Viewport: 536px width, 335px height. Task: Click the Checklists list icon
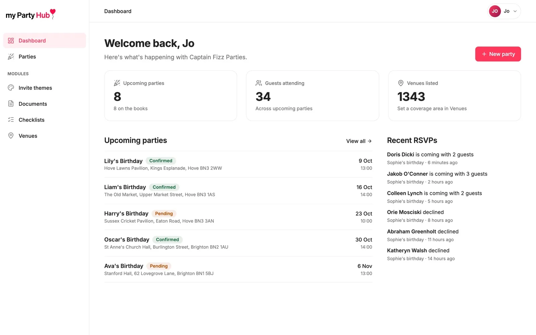[11, 120]
